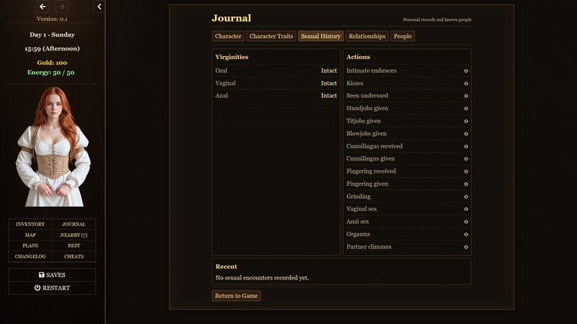Open the Map from the sidebar
This screenshot has width=577, height=324.
click(30, 235)
